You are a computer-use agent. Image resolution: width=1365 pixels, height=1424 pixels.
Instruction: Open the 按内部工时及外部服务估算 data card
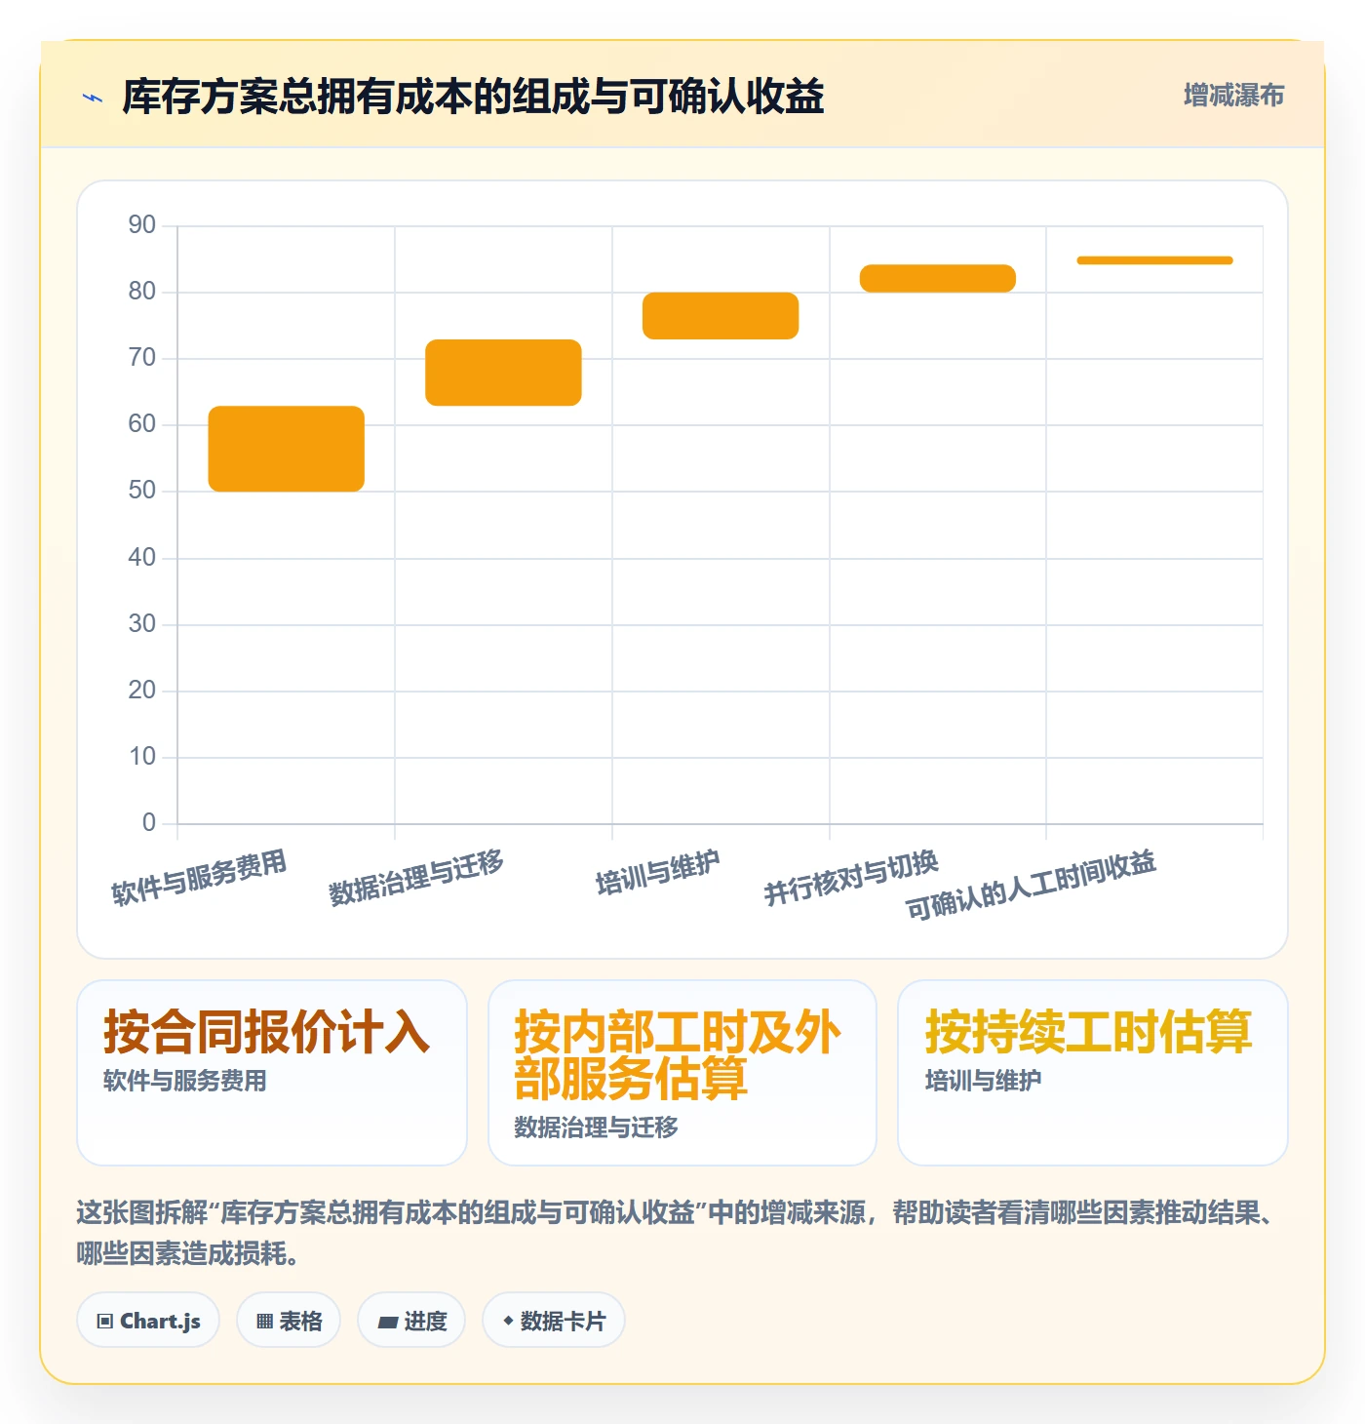[682, 1073]
